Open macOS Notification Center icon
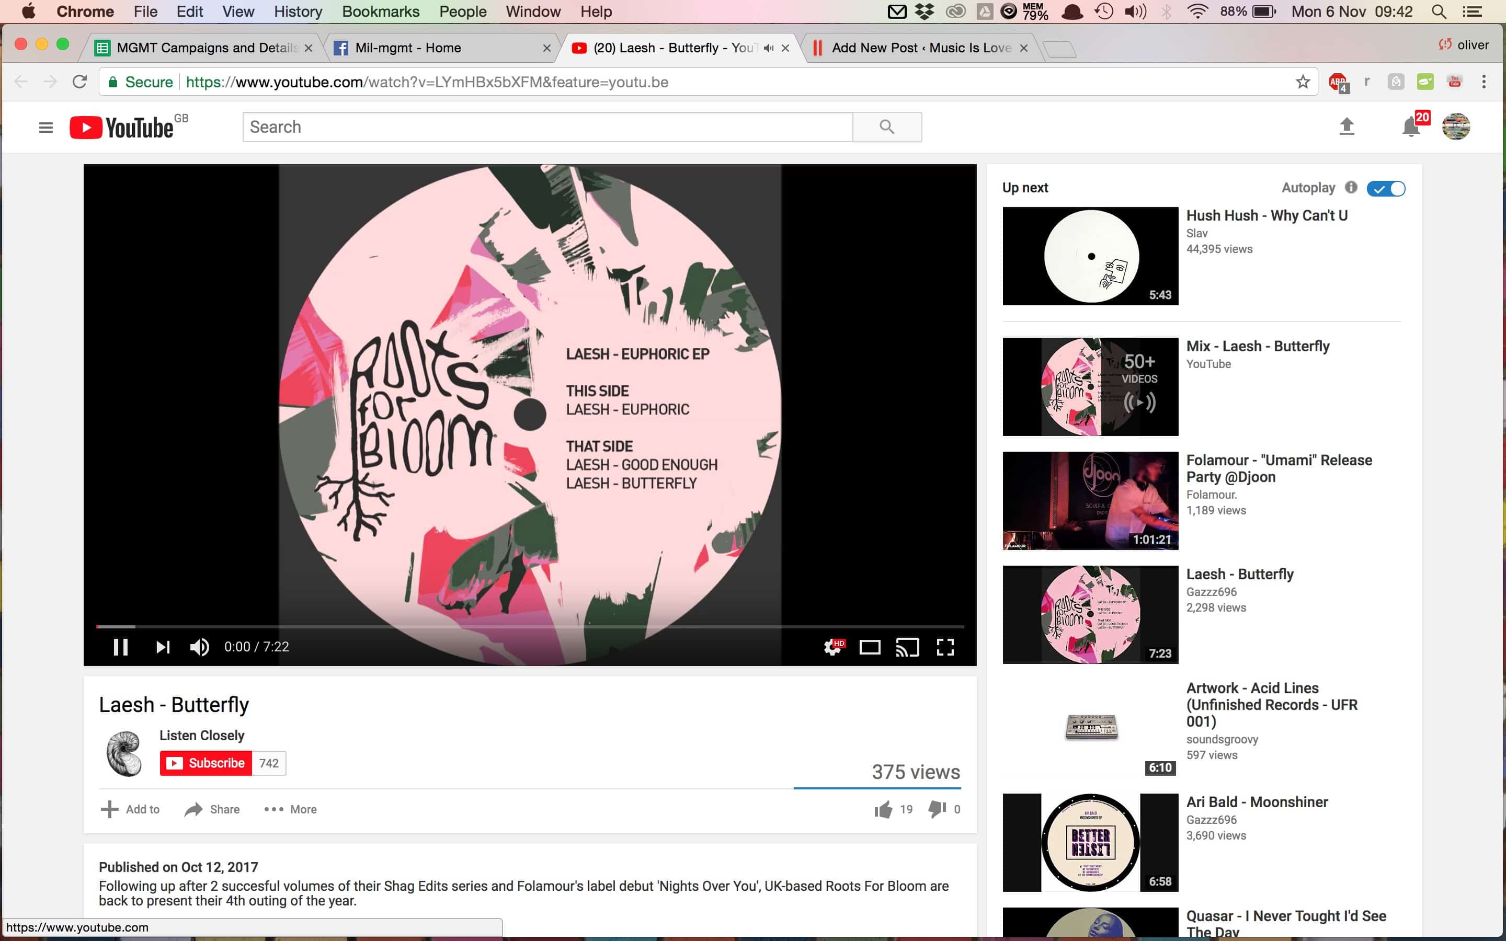Image resolution: width=1506 pixels, height=941 pixels. pyautogui.click(x=1472, y=11)
